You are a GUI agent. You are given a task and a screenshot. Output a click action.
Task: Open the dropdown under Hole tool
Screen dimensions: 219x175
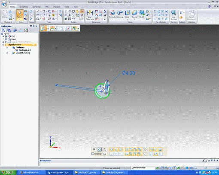tap(127, 19)
